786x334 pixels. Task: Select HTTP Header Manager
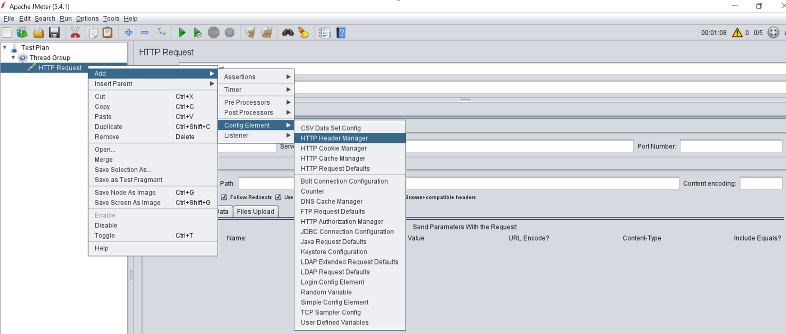pos(350,138)
